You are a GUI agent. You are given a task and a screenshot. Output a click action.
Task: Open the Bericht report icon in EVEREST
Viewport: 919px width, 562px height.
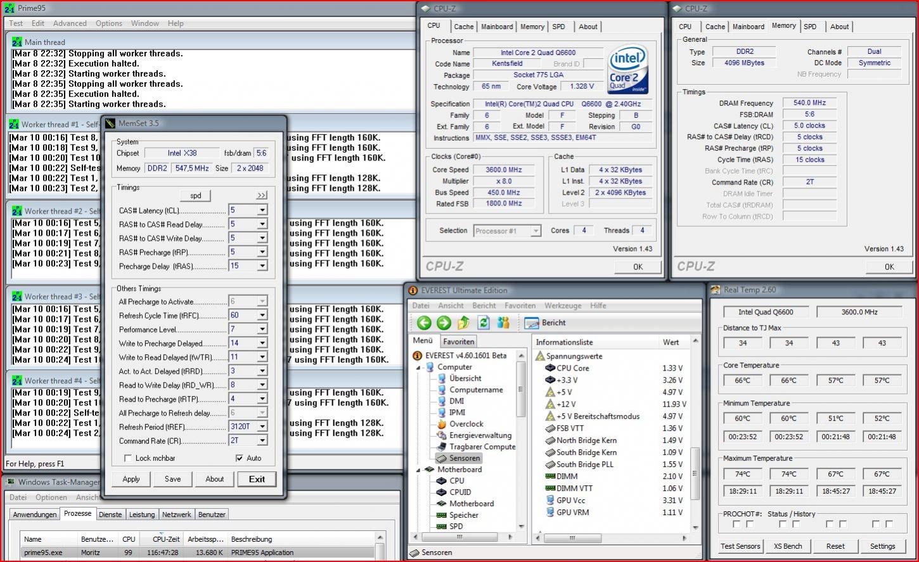point(532,323)
